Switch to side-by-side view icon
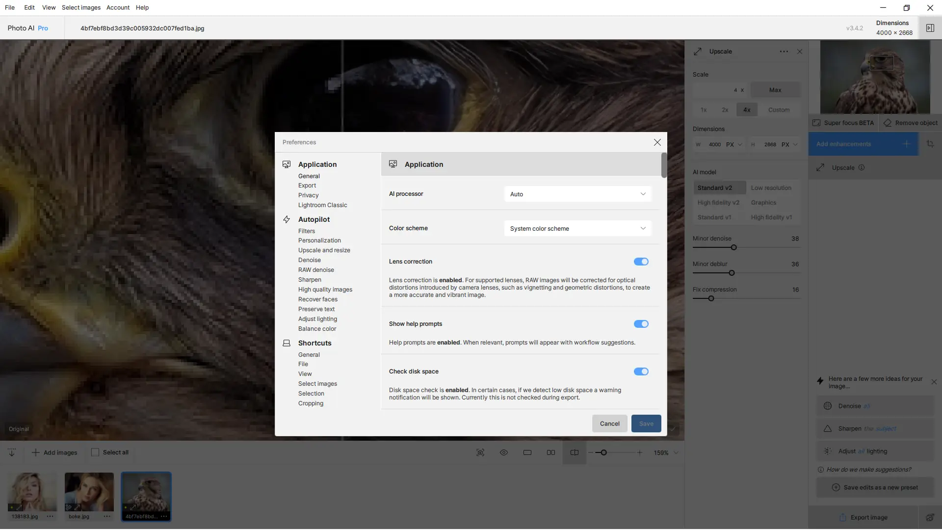 [x=551, y=452]
